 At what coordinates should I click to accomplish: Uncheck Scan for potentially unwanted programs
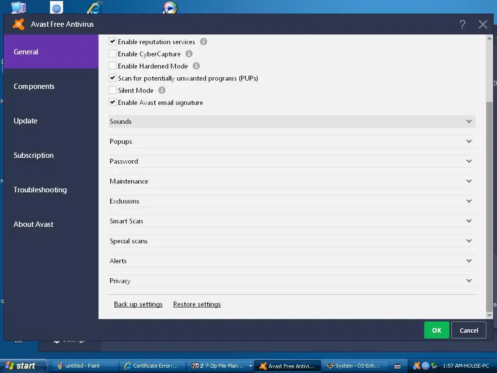click(x=113, y=78)
